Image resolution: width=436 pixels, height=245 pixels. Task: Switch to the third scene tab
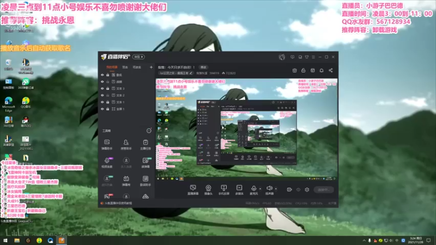coord(137,67)
